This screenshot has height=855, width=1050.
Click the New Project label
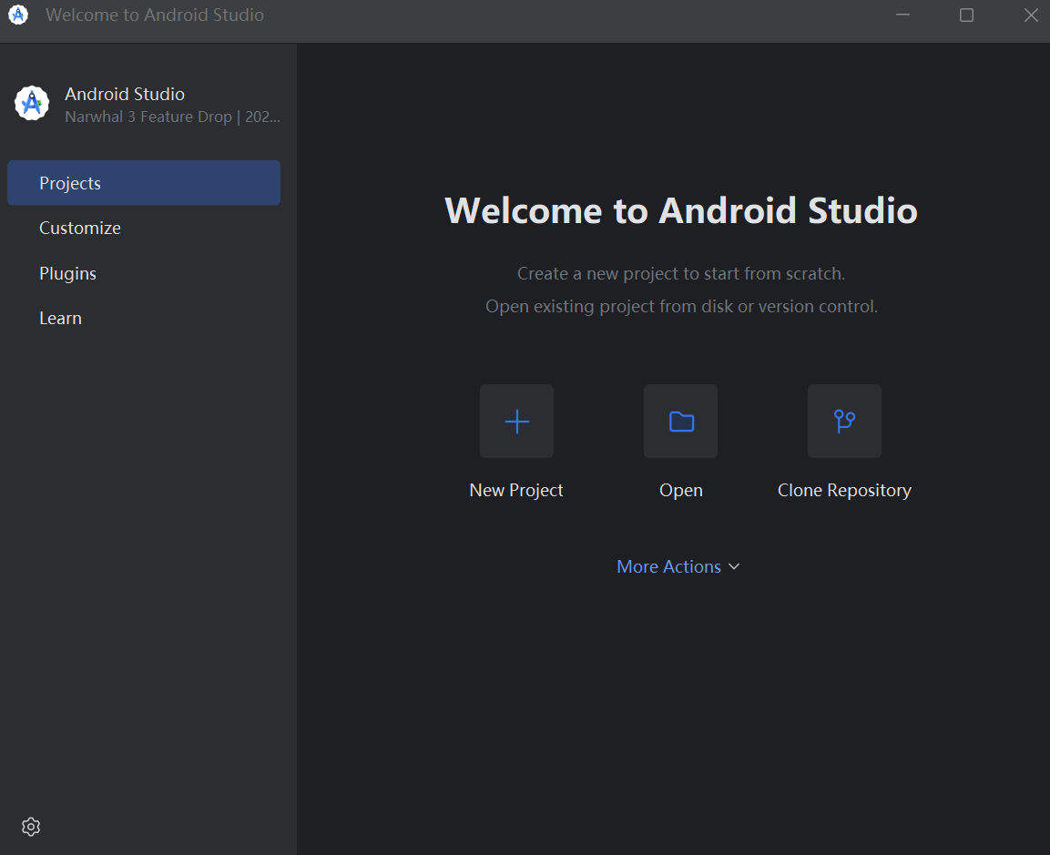coord(516,490)
